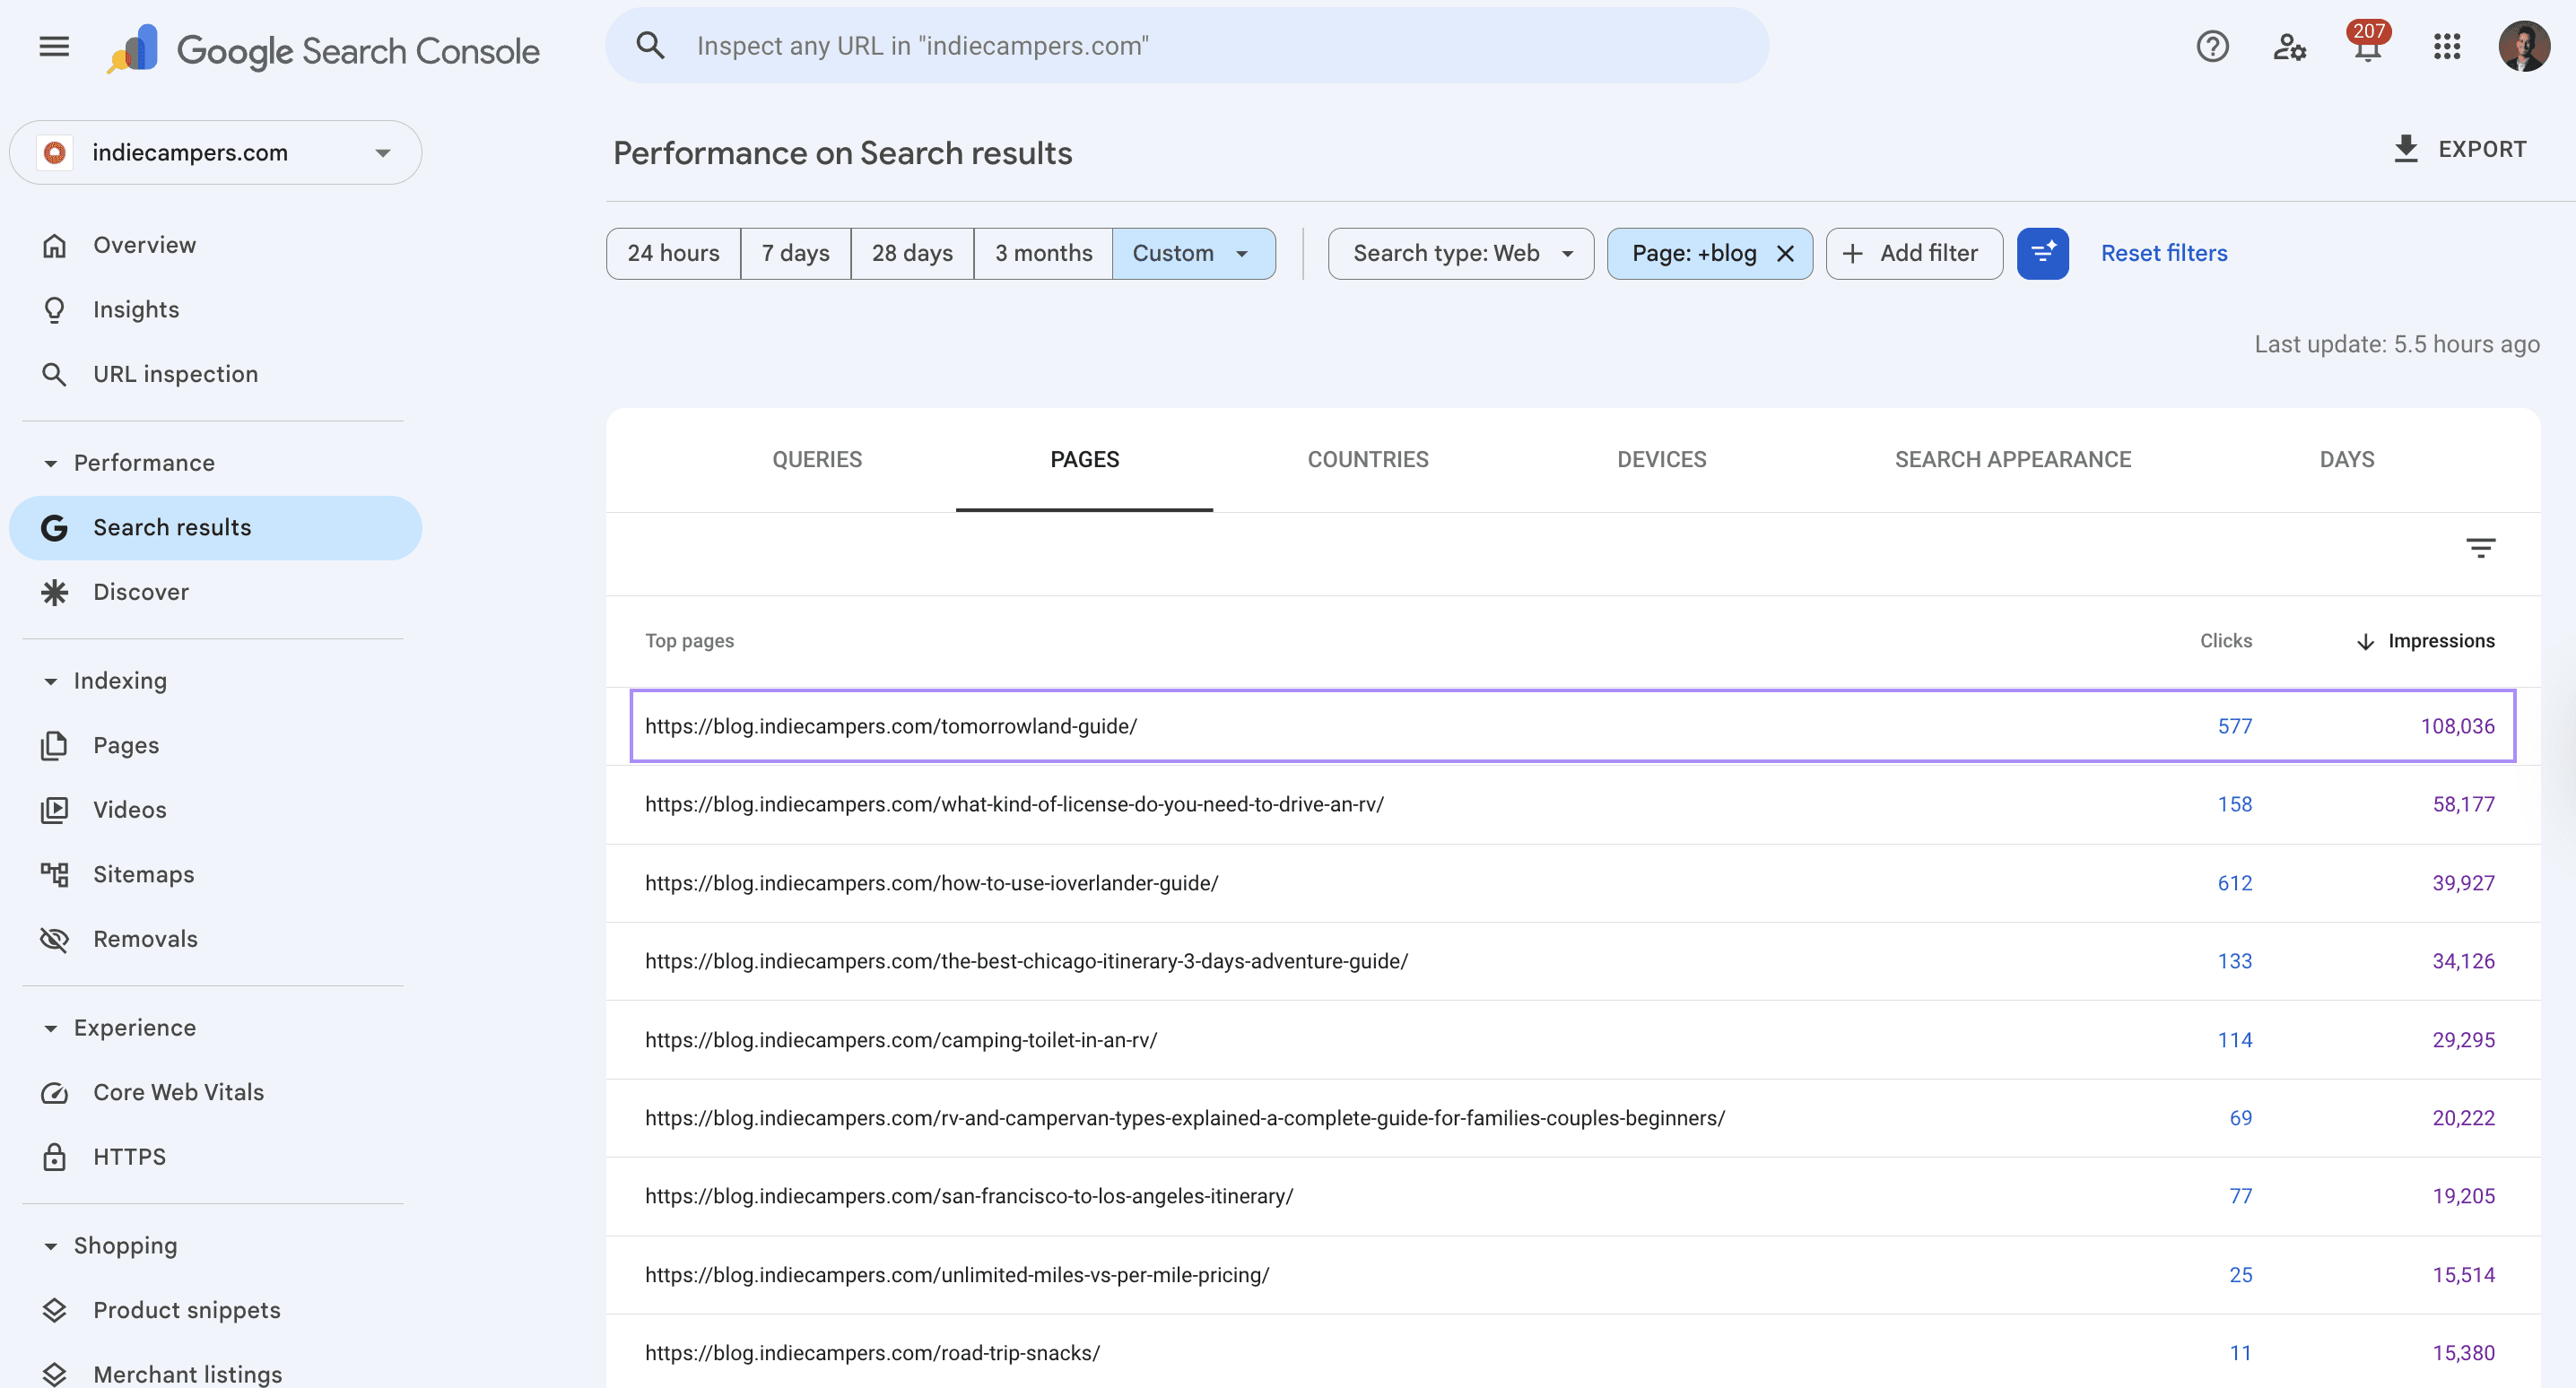2576x1388 pixels.
Task: Open the road-trip-snacks page row
Action: [1572, 1352]
